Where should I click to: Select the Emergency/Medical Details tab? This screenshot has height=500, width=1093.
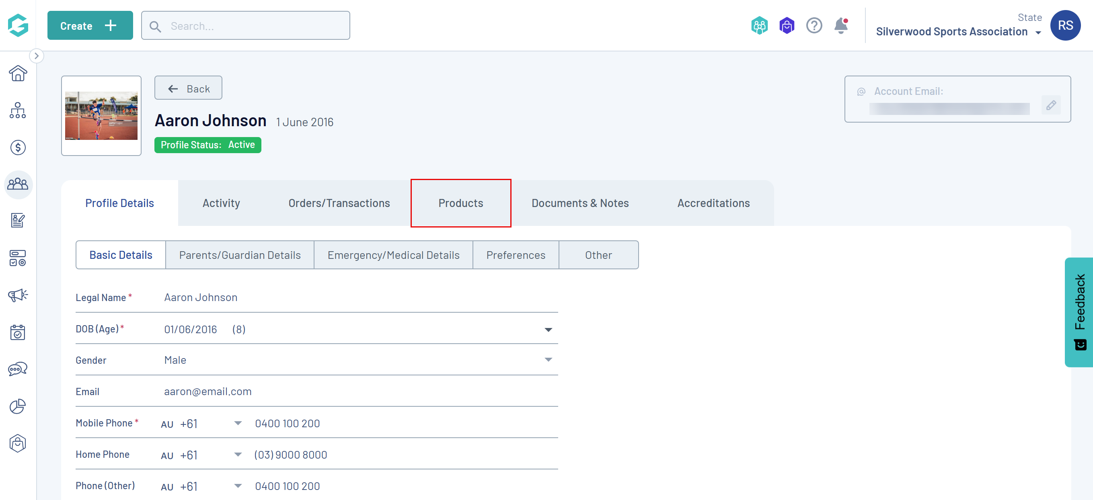(x=393, y=255)
